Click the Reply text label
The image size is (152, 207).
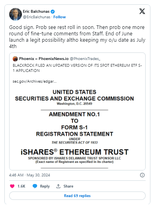(45, 186)
